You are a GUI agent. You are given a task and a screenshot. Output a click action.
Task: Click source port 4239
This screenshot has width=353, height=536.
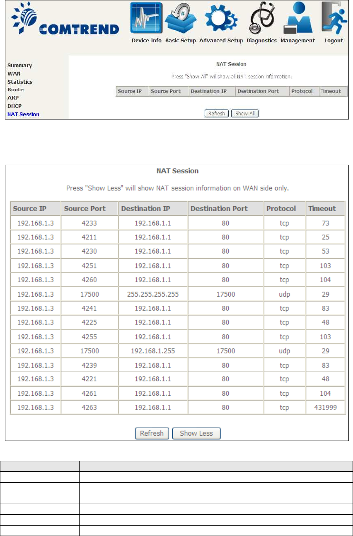coord(89,365)
